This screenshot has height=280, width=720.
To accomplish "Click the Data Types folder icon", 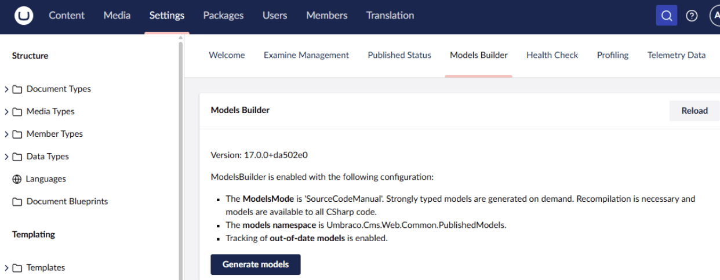I will pyautogui.click(x=17, y=157).
